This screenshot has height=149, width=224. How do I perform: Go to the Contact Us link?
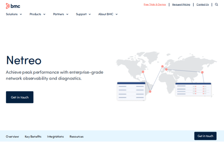(x=203, y=4)
